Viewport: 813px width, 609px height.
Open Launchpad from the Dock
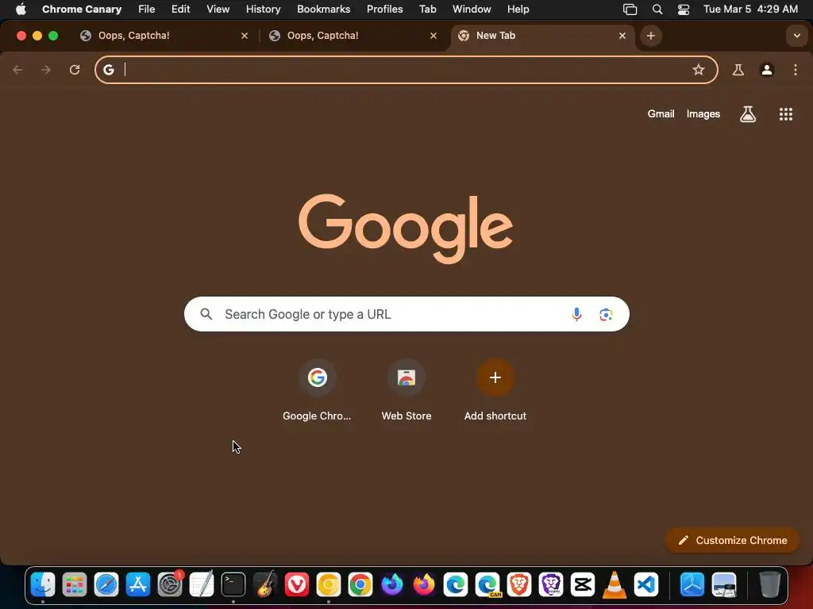[74, 584]
